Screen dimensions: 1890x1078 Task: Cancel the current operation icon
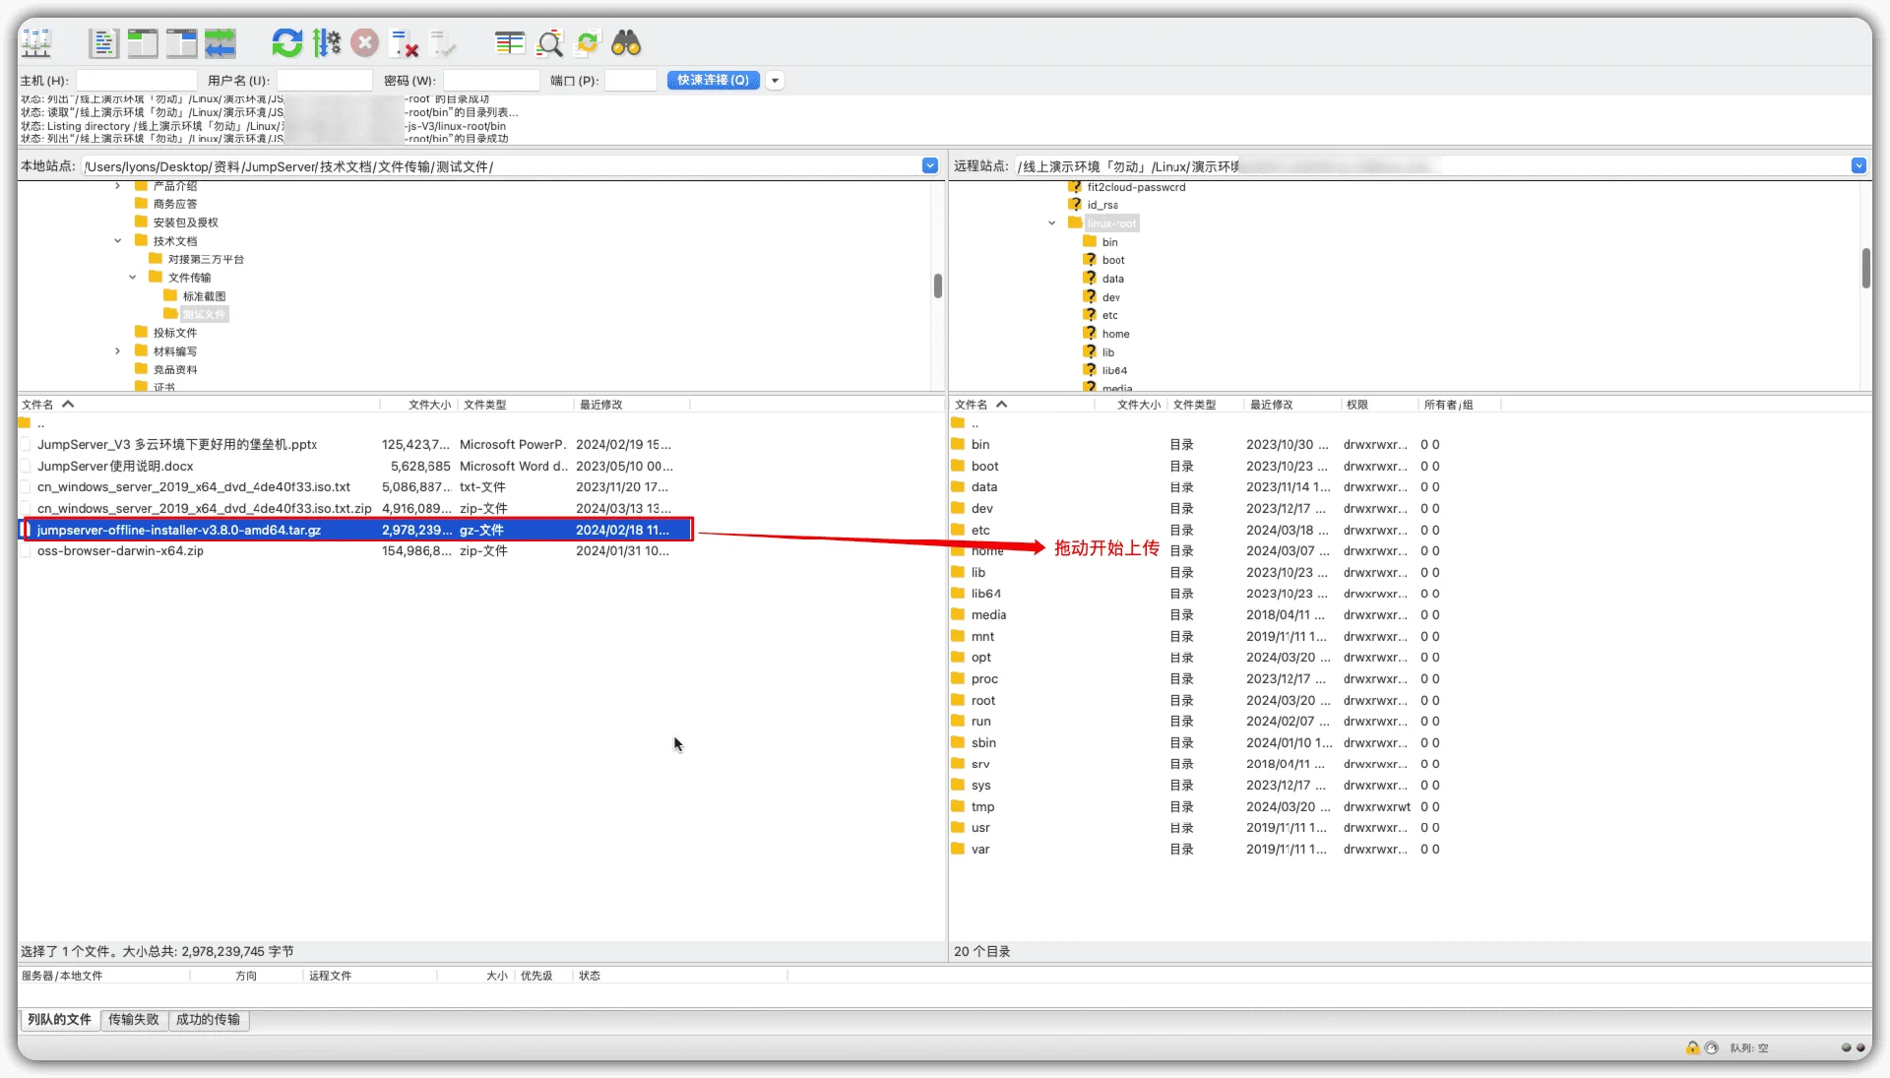point(365,43)
